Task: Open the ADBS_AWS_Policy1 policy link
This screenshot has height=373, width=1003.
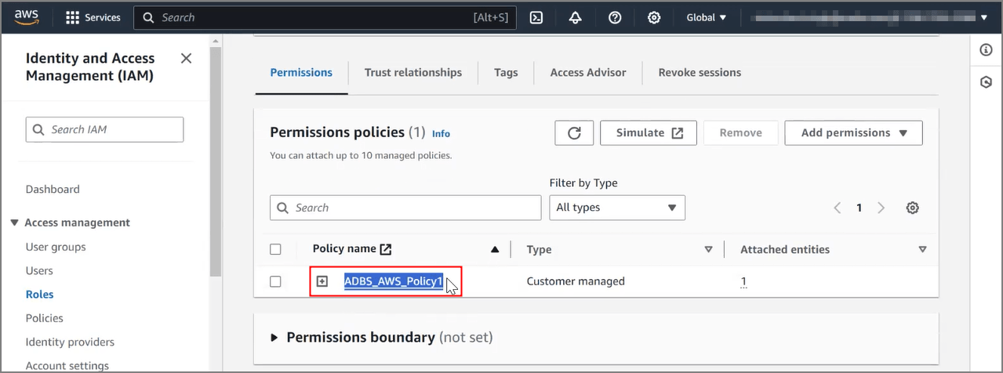Action: pyautogui.click(x=393, y=281)
